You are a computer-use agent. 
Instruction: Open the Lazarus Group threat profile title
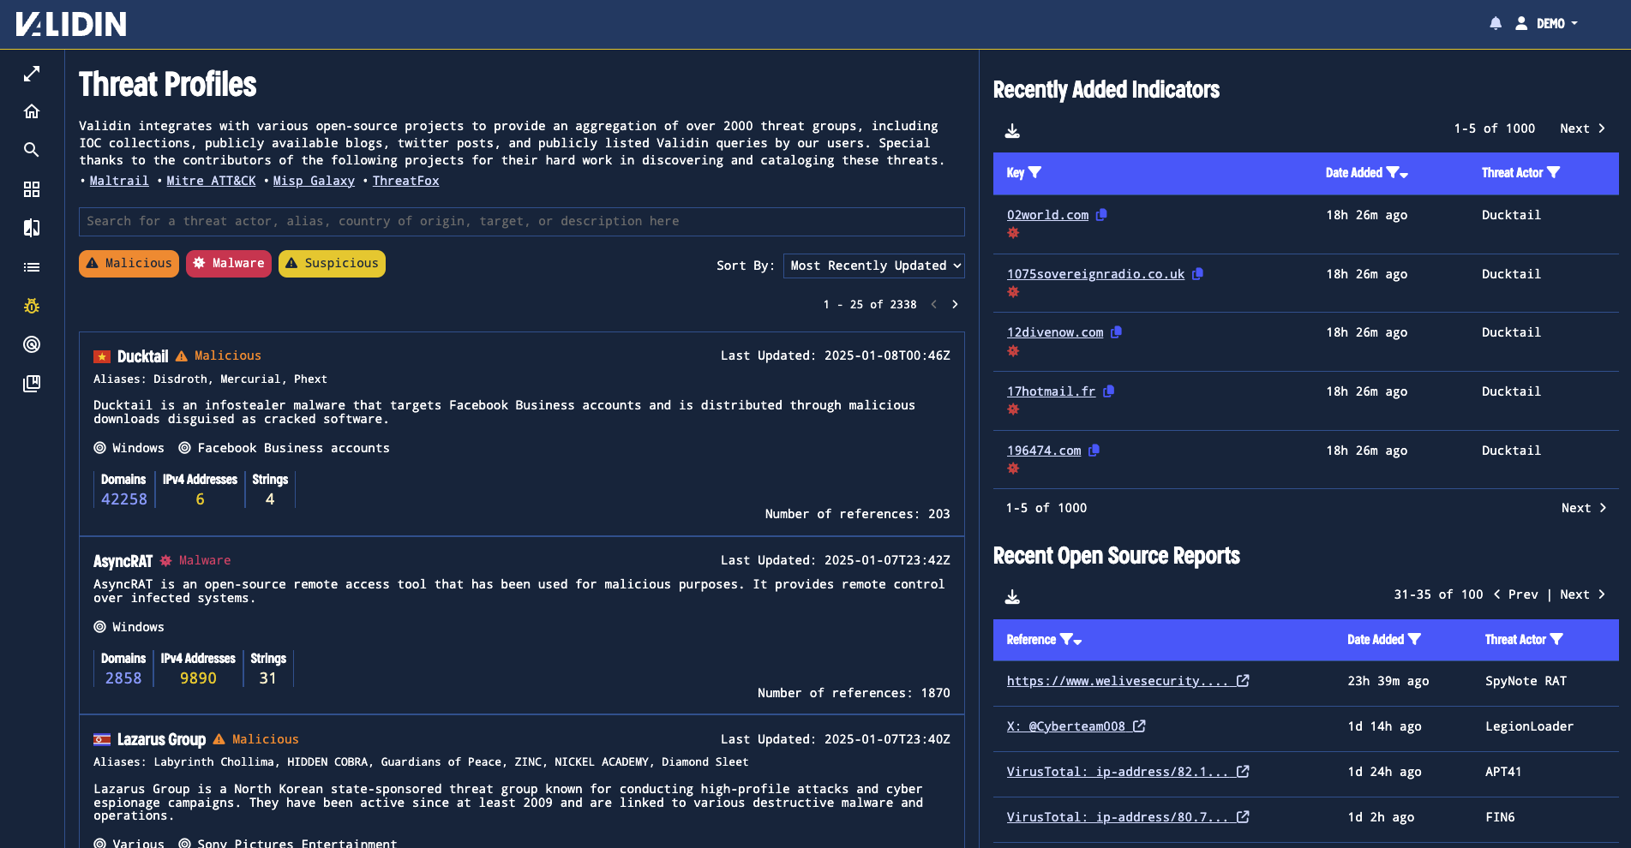coord(161,739)
